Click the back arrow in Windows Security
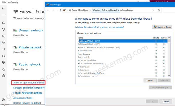Image resolution: width=175 pixels, height=106 pixels. pos(3,8)
